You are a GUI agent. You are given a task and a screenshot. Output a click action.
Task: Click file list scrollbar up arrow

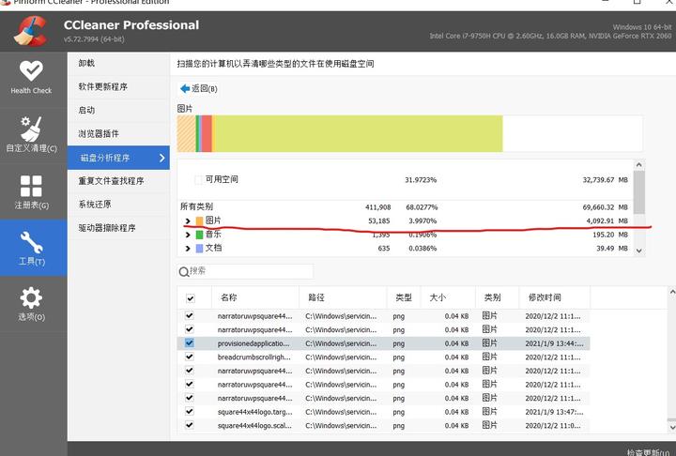pos(671,292)
